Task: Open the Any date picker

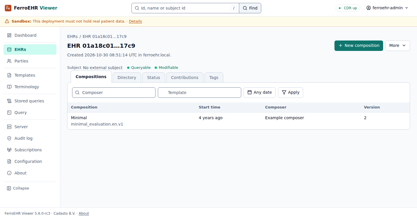Action: 259,93
